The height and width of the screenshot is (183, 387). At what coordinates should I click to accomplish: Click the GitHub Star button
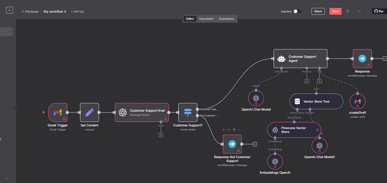point(379,11)
